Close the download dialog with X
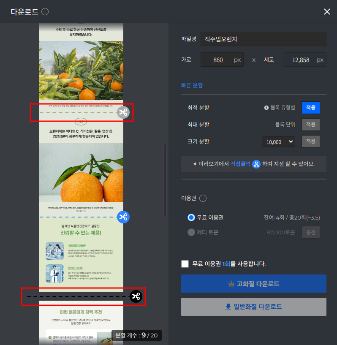Viewport: 337px width, 345px height. (x=327, y=12)
